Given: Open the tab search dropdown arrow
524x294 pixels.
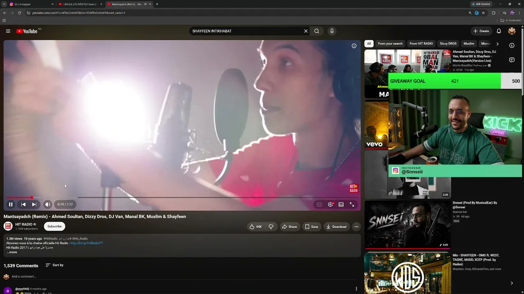Looking at the screenshot, I should click(x=4, y=4).
